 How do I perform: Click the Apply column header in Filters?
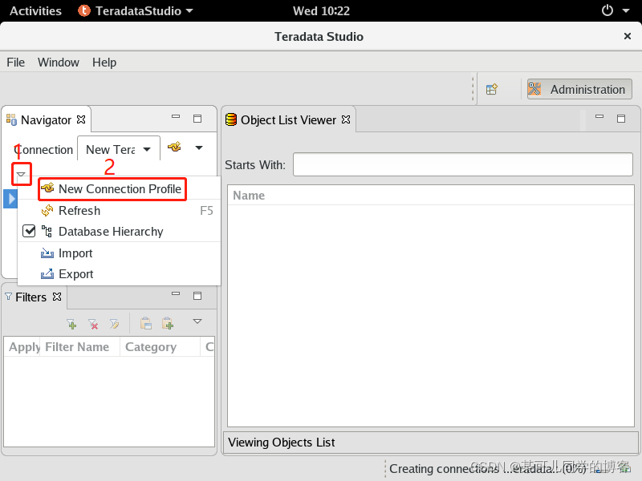point(23,347)
